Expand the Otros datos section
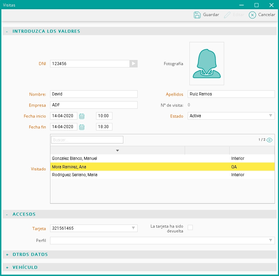Image resolution: width=279 pixels, height=276 pixels. 7,255
